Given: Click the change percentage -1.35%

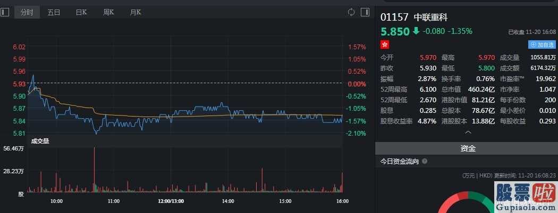Looking at the screenshot, I should tap(460, 31).
